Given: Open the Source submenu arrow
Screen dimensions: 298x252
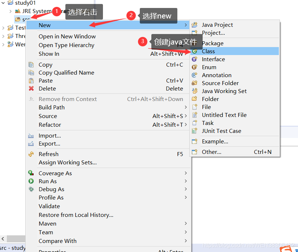Looking at the screenshot, I should click(186, 116).
